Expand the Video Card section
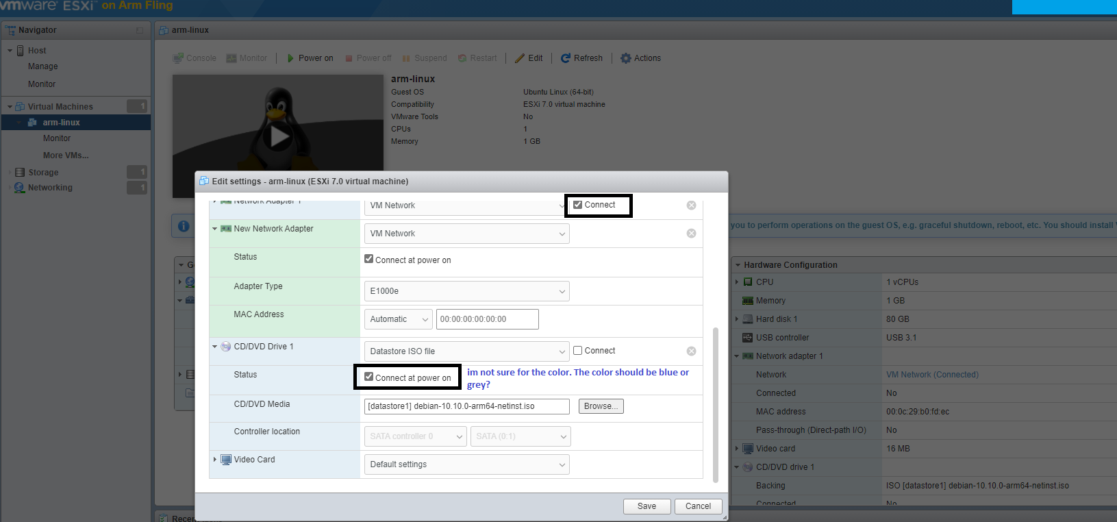The height and width of the screenshot is (522, 1117). [214, 460]
